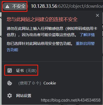The height and width of the screenshot is (105, 103).
Task: Click the (使用了 0 个) cookie count text
Action: tap(30, 83)
